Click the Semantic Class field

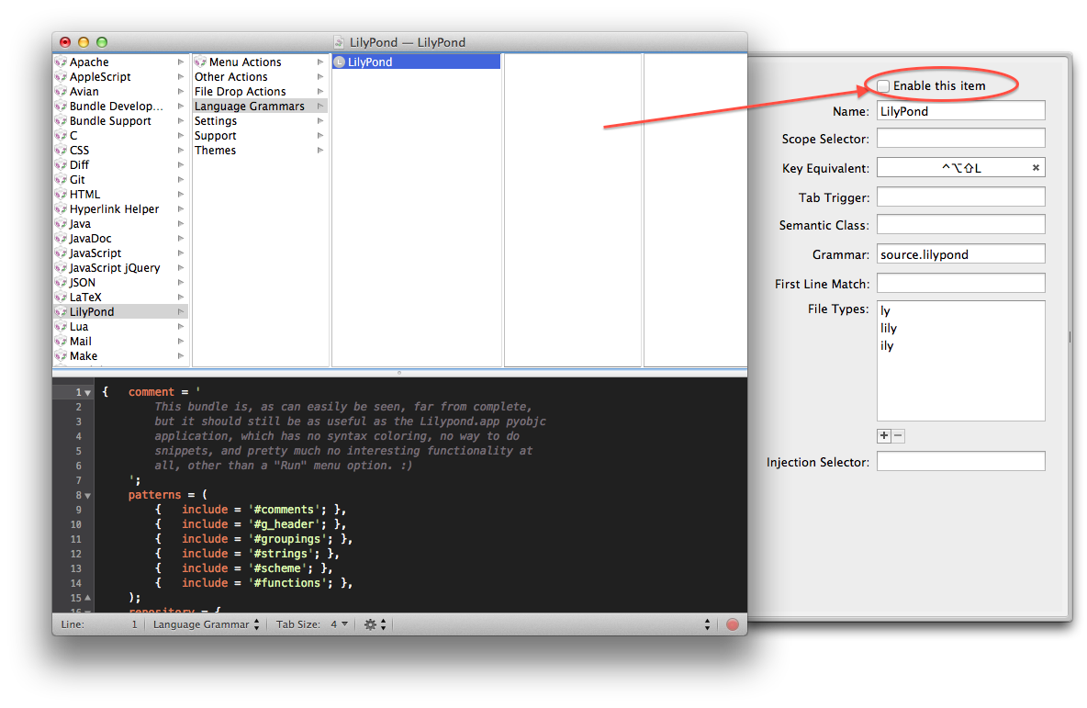[960, 225]
